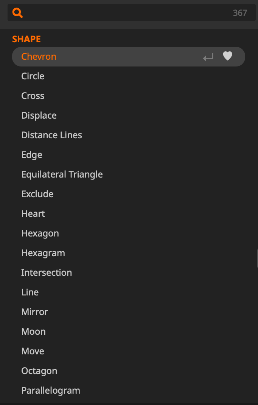Select Equilateral Triangle from the list

(62, 175)
